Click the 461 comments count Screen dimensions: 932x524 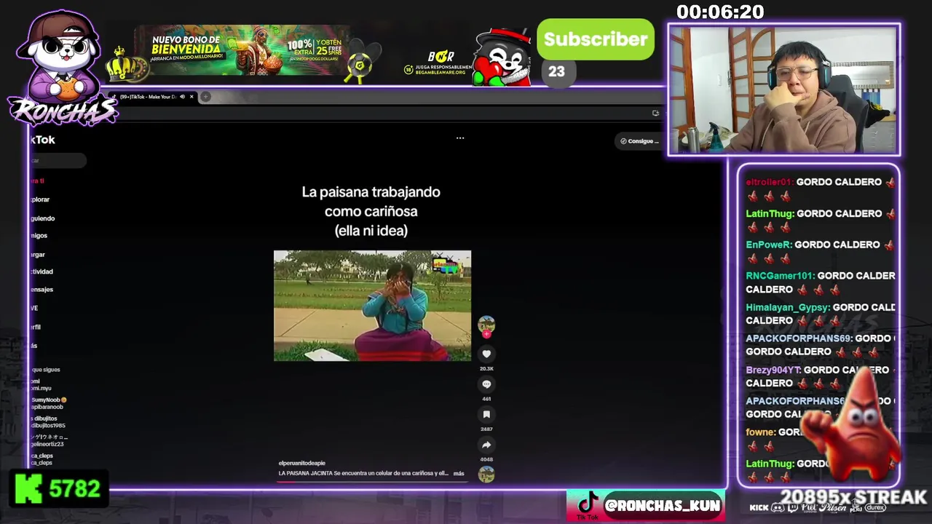point(486,399)
